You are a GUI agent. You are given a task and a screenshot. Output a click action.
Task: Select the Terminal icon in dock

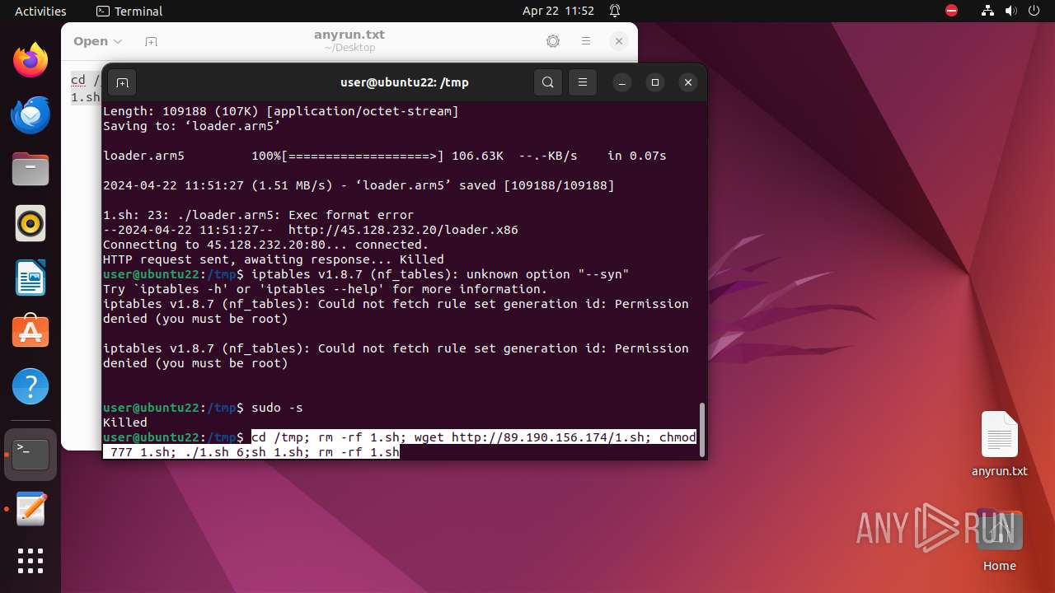[30, 455]
